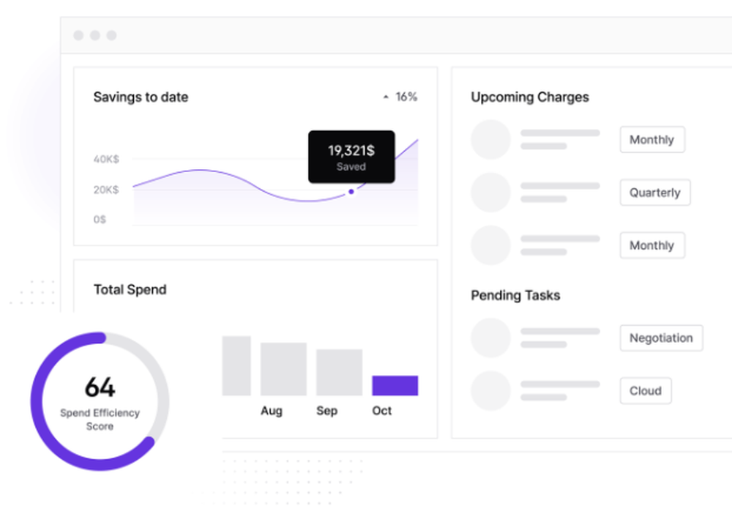
Task: Click the Pending Tasks heading
Action: click(x=515, y=296)
